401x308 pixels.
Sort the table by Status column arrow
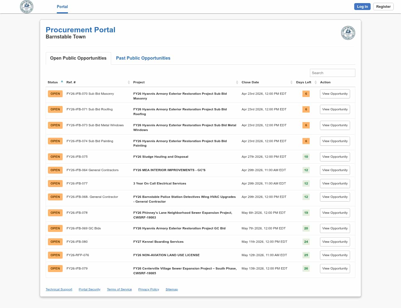coord(62,82)
